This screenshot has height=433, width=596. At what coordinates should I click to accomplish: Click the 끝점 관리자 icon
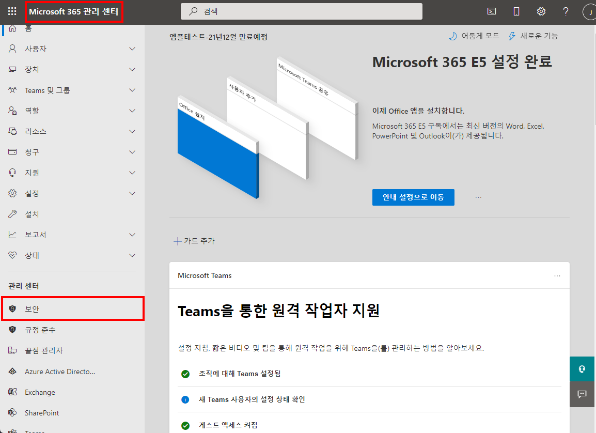click(x=12, y=350)
